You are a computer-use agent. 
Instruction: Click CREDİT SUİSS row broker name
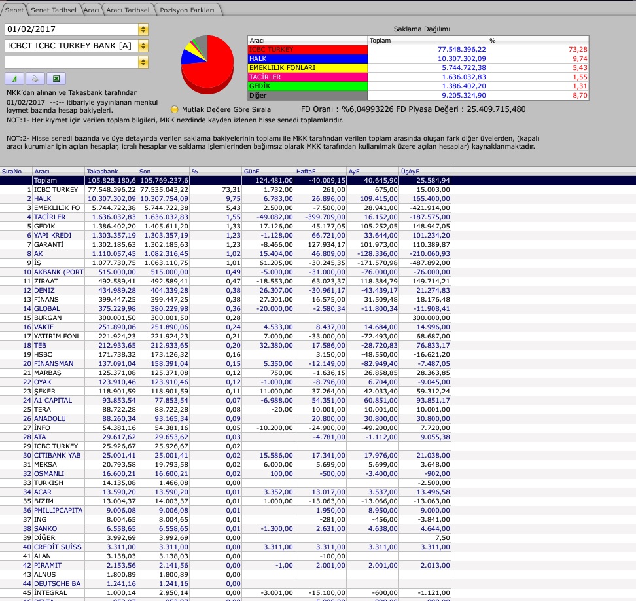[58, 547]
